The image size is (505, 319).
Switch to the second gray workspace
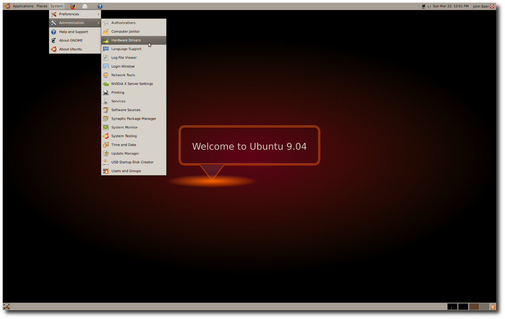(x=484, y=306)
